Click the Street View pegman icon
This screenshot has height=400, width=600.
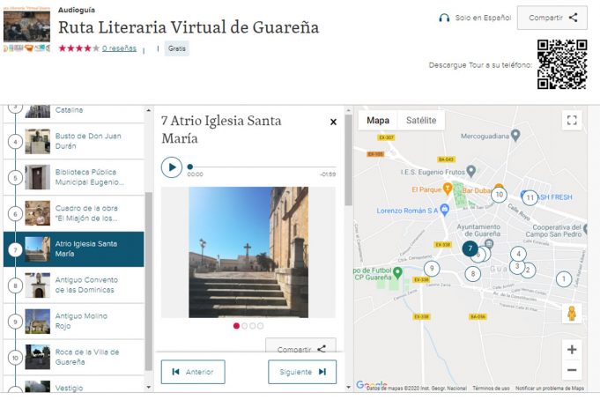pyautogui.click(x=572, y=314)
